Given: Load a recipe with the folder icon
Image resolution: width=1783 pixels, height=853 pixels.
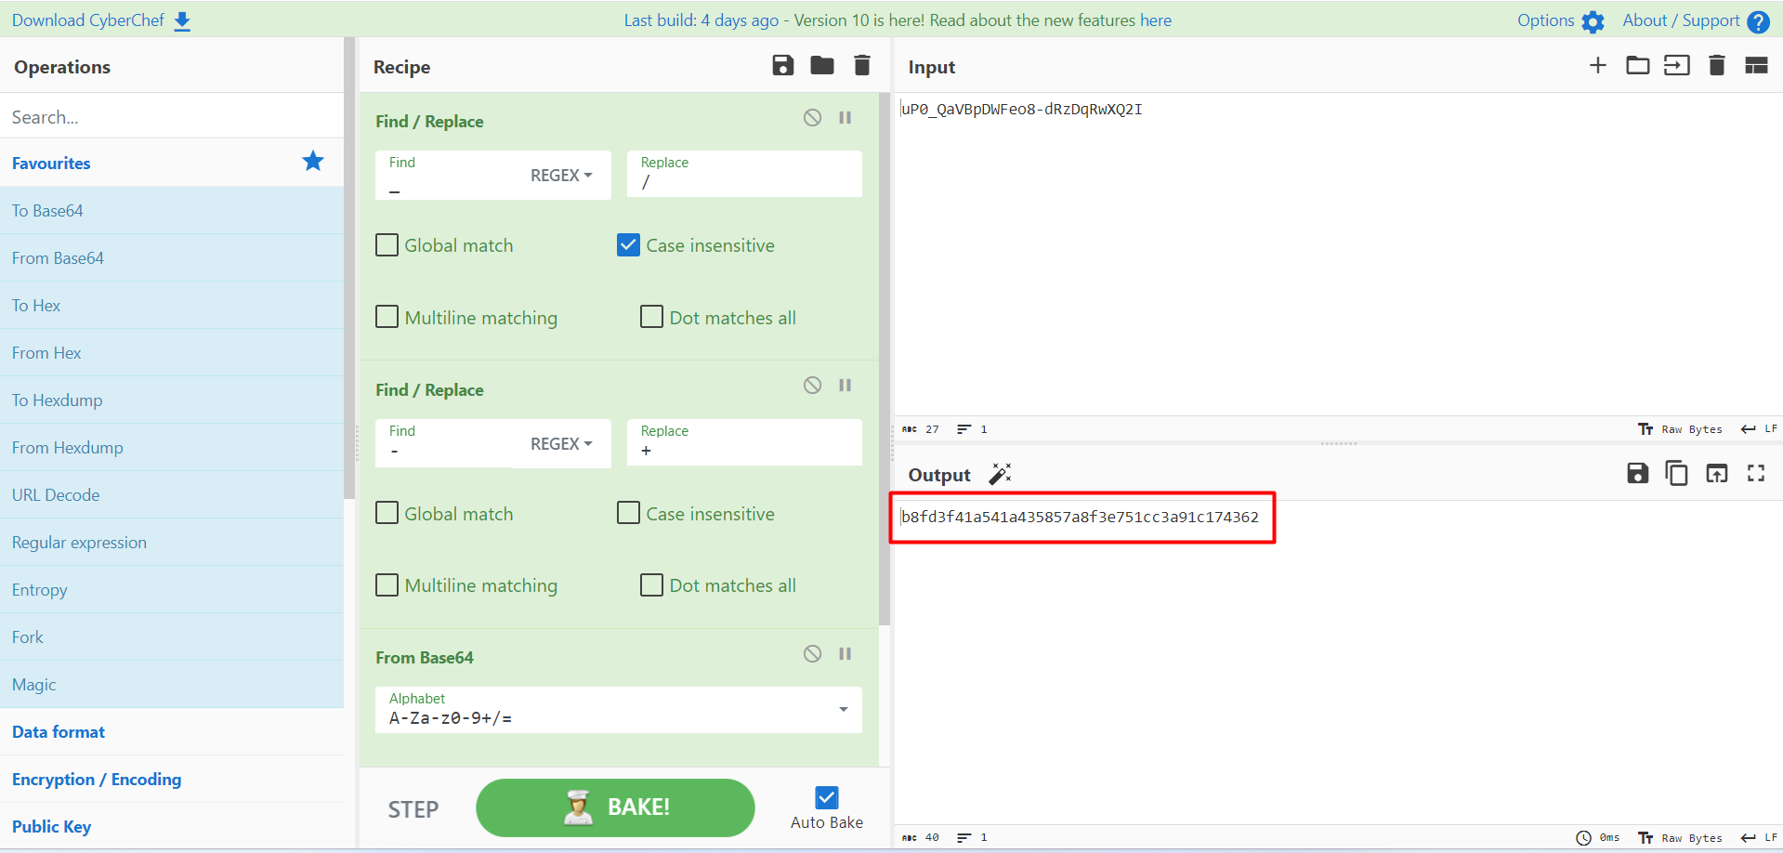Looking at the screenshot, I should point(821,65).
